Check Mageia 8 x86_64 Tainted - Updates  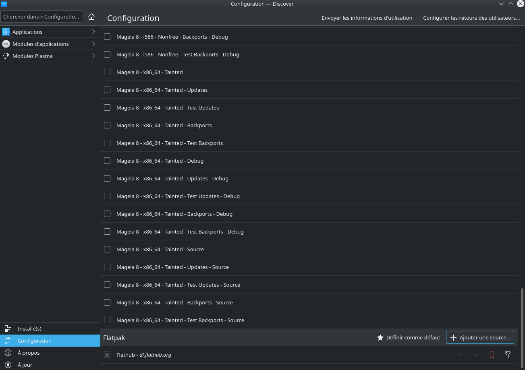pyautogui.click(x=107, y=90)
